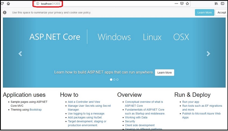228x131 pixels.
Task: Open Fundamentals of ASP.NET Core link
Action: [x=145, y=111]
